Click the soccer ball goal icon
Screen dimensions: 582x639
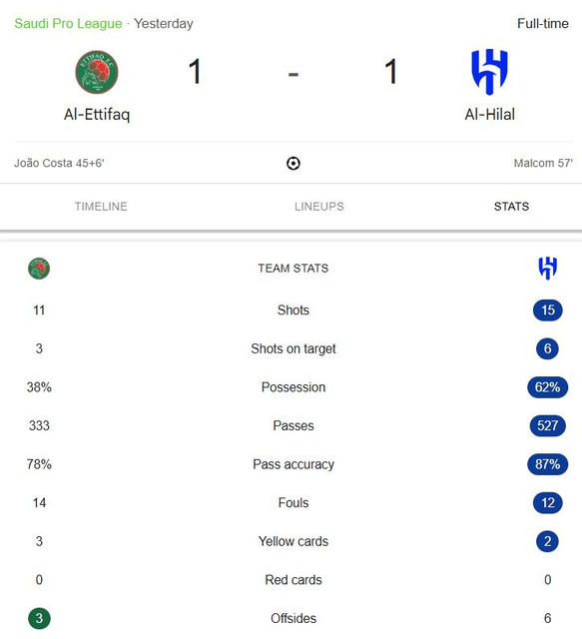click(x=293, y=164)
